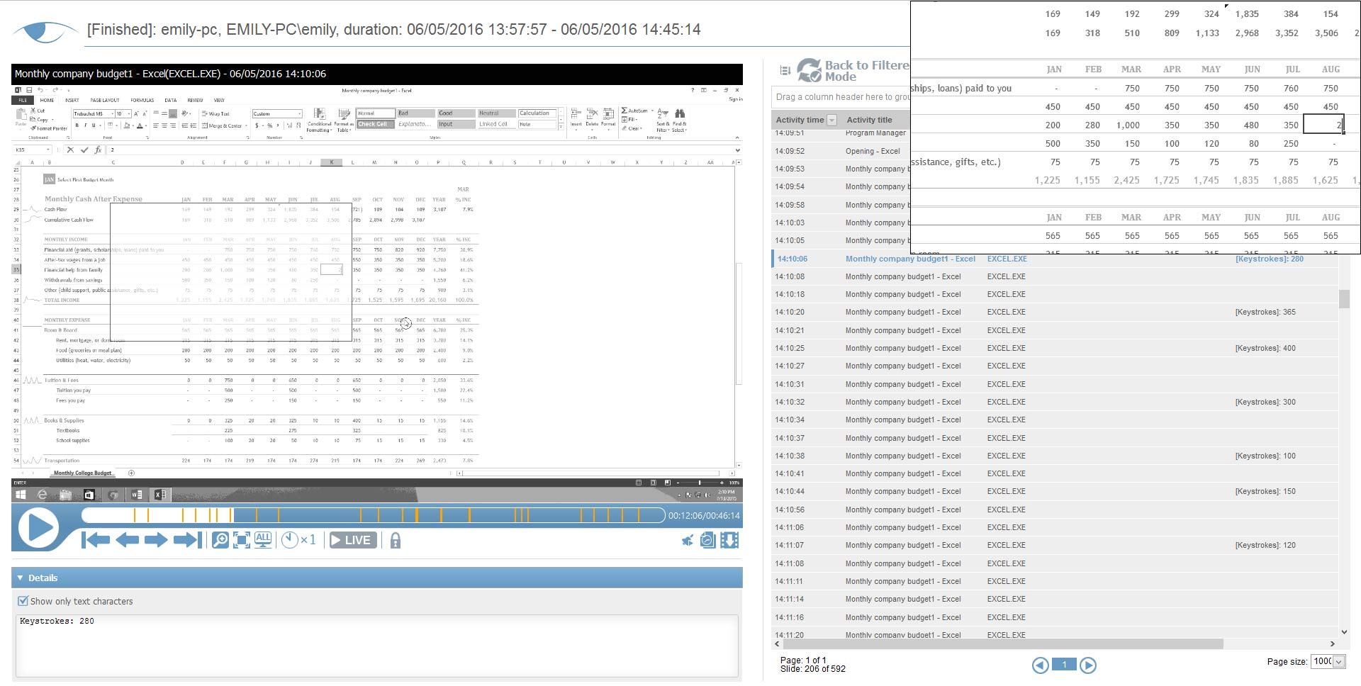This screenshot has width=1361, height=686.
Task: Click the pin icon in player toolbar
Action: pos(687,541)
